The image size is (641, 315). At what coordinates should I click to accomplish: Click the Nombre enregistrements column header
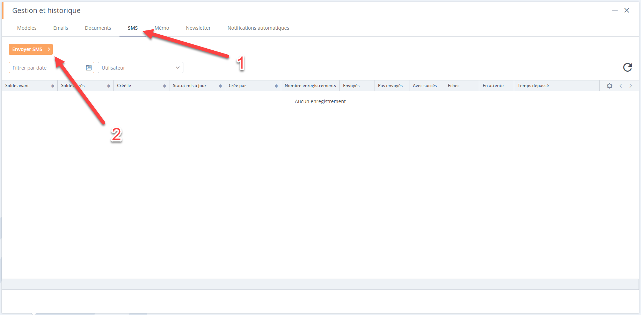tap(310, 86)
